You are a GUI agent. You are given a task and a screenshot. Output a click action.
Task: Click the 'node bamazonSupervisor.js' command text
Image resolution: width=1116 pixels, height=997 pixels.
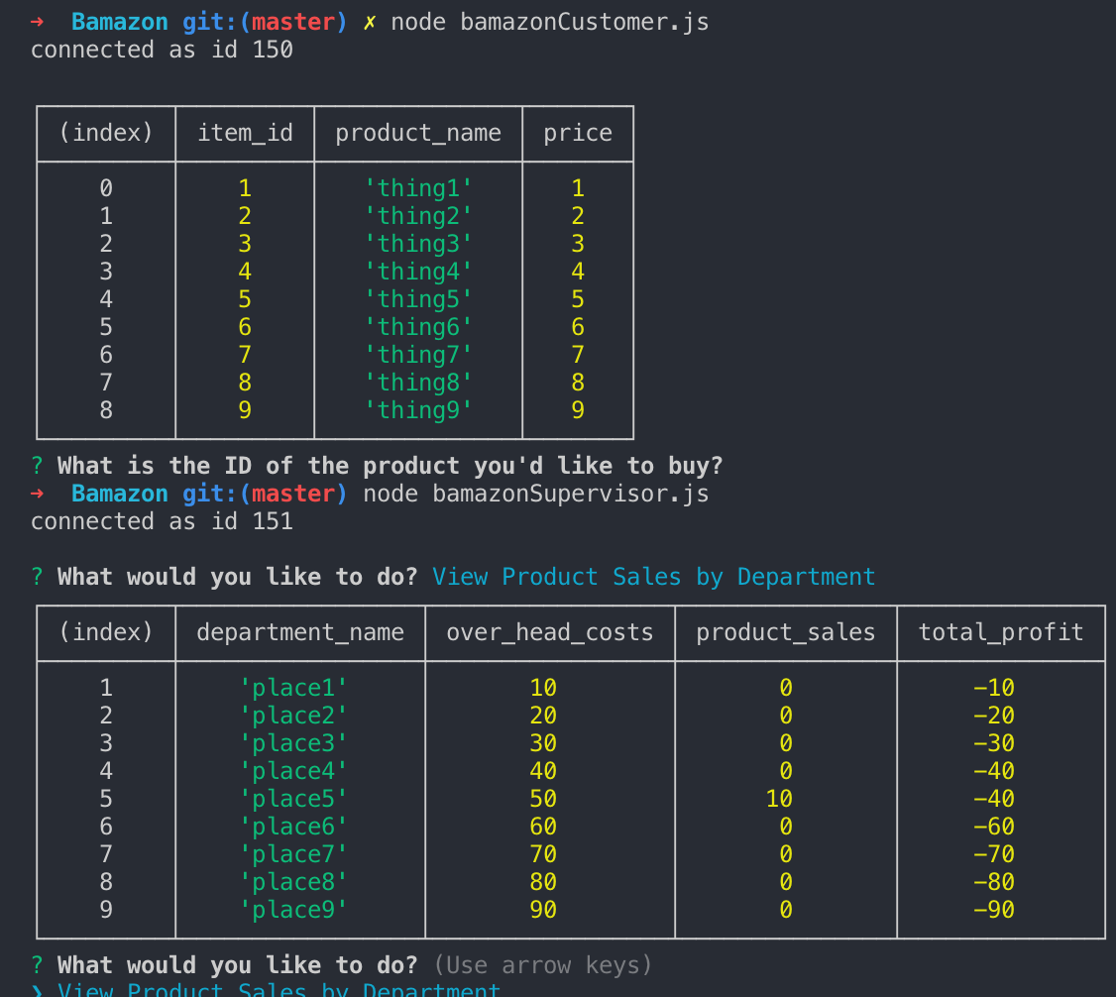point(535,494)
